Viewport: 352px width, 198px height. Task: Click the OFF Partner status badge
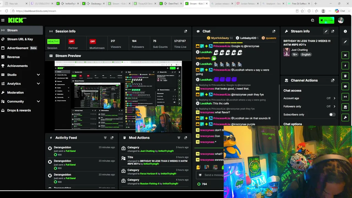(71, 42)
